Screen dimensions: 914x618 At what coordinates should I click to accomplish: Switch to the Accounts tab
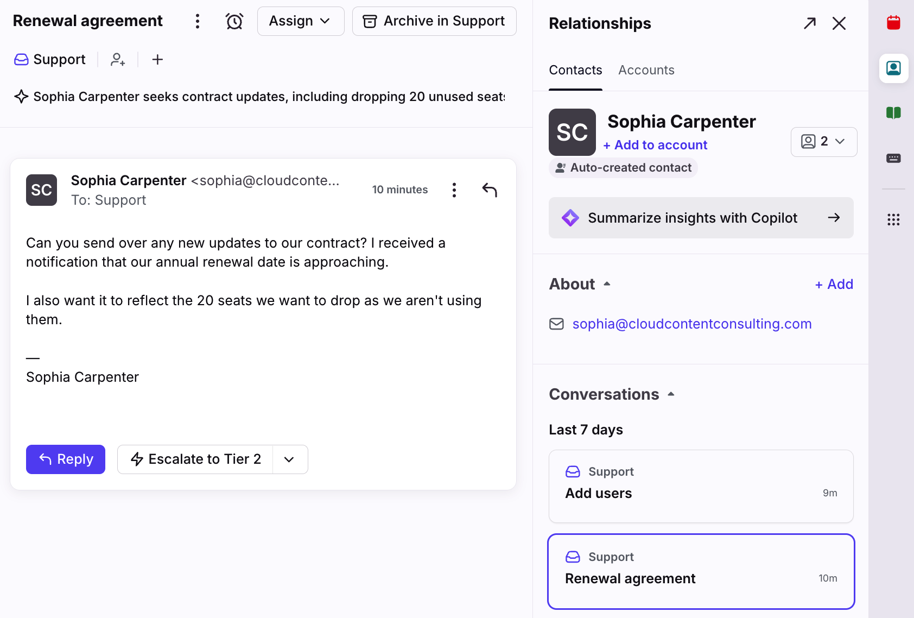(x=646, y=70)
